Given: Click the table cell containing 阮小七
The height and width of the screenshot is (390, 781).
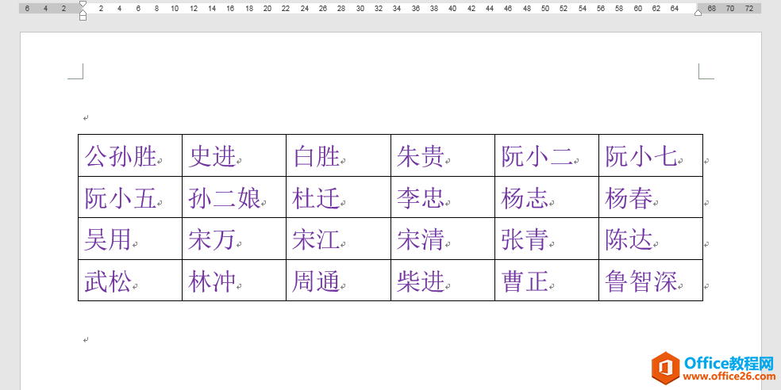Looking at the screenshot, I should (x=651, y=155).
